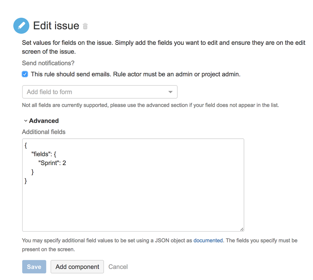The width and height of the screenshot is (313, 280).
Task: Open the 'documented' link
Action: [208, 241]
